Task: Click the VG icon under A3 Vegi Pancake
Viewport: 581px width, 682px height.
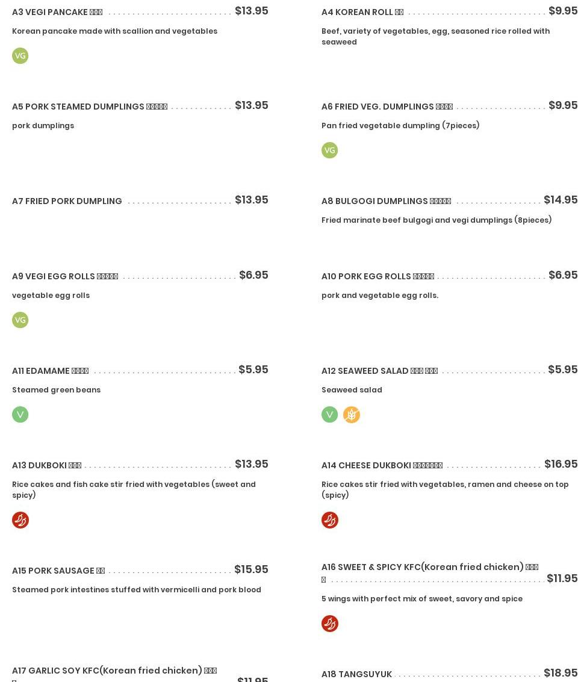Action: [20, 55]
